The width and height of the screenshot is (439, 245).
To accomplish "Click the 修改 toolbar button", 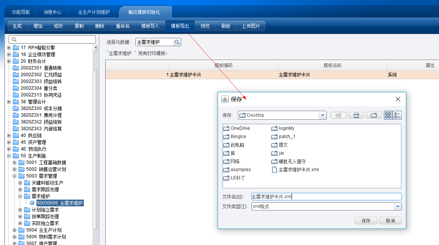I will pos(58,26).
